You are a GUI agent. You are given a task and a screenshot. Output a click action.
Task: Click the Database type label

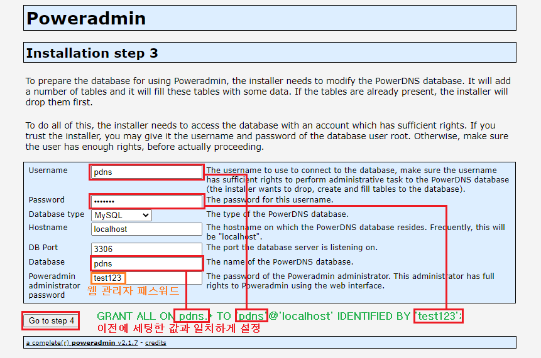(x=57, y=214)
